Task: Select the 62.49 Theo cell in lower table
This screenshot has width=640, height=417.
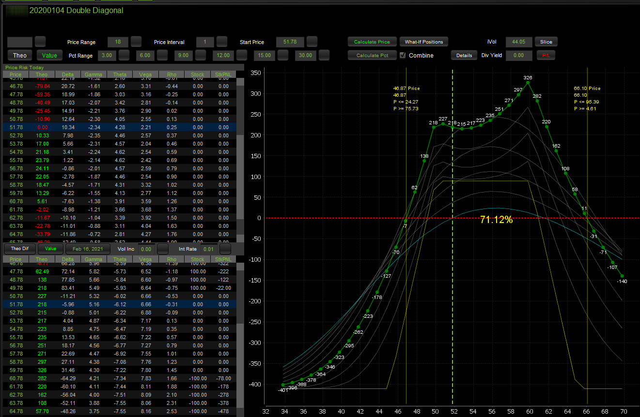Action: click(42, 272)
